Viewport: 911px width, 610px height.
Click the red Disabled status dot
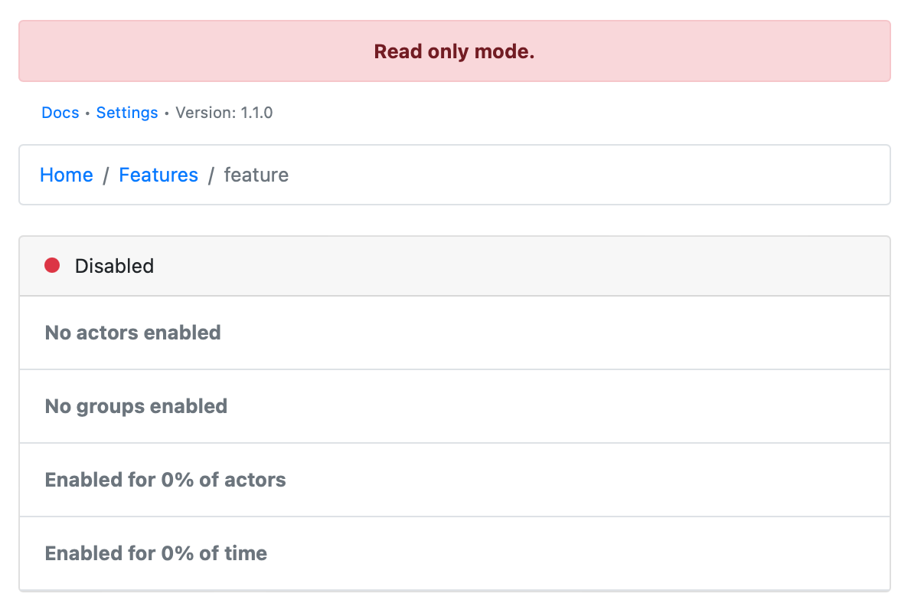click(52, 266)
